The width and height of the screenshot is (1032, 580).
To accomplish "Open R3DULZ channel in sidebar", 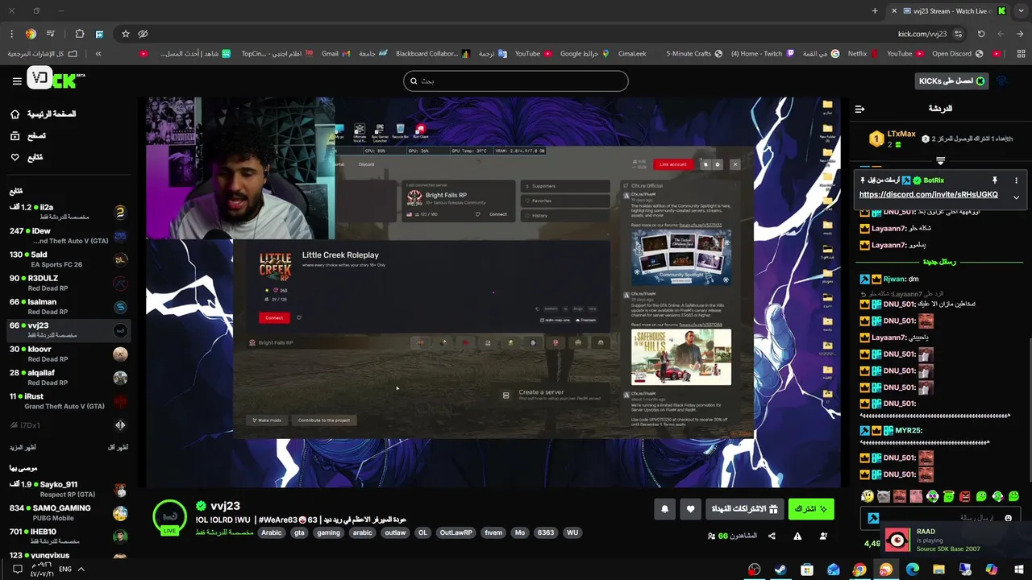I will coord(69,283).
